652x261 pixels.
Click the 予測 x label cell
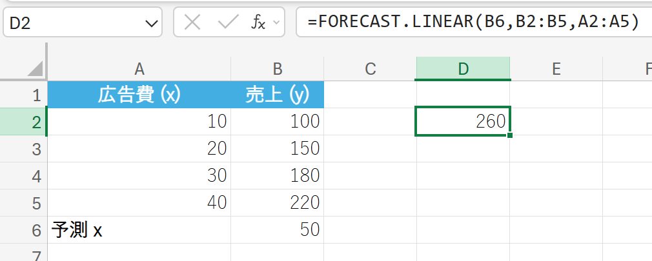pyautogui.click(x=139, y=230)
